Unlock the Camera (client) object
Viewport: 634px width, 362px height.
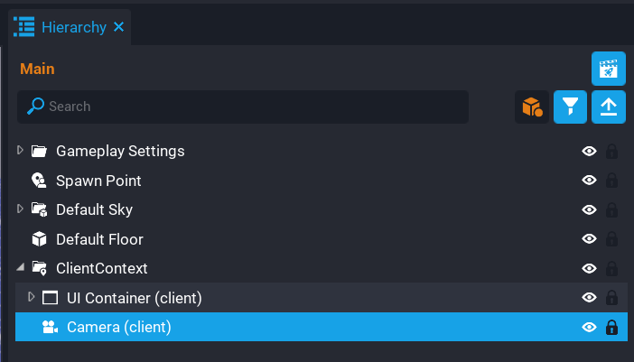pos(611,327)
